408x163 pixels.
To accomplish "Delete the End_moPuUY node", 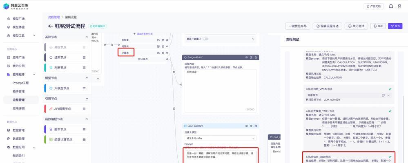I will (256, 57).
